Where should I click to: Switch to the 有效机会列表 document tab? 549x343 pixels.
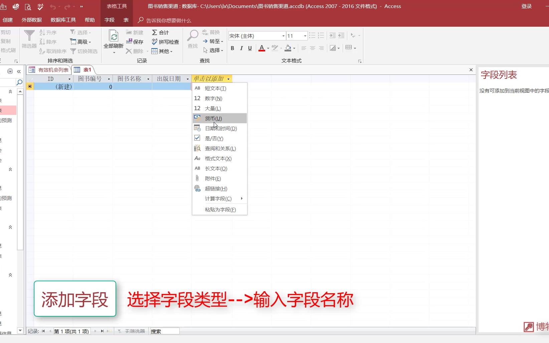click(49, 70)
